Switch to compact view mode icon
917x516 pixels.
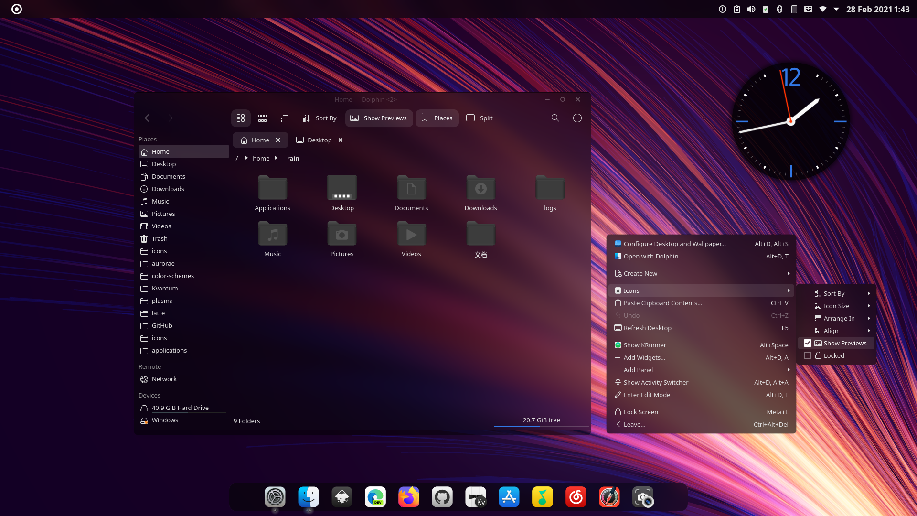click(262, 118)
